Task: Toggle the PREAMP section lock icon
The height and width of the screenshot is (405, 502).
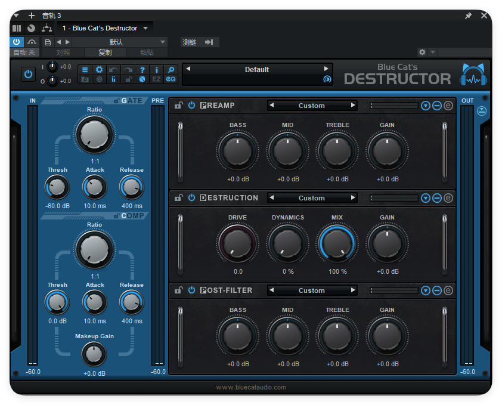Action: click(179, 105)
